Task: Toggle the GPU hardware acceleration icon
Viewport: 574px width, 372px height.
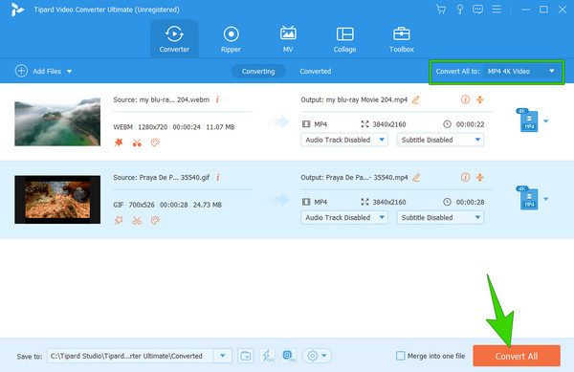Action: [x=289, y=356]
